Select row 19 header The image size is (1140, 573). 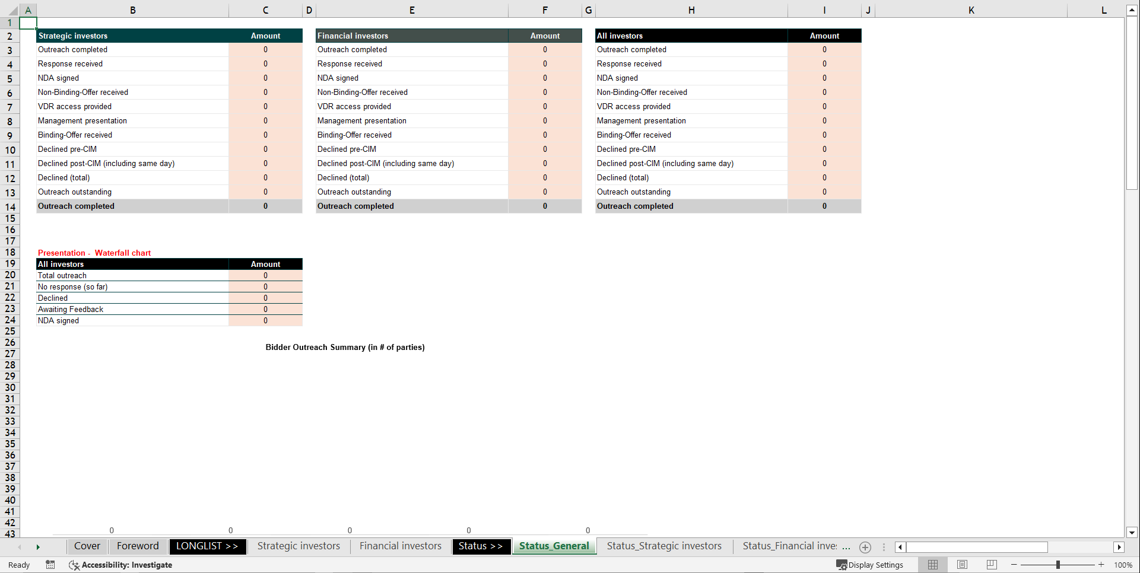pyautogui.click(x=10, y=264)
